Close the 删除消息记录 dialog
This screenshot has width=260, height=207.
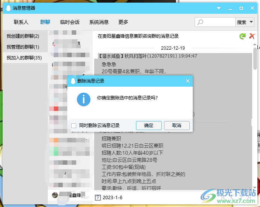tap(188, 81)
